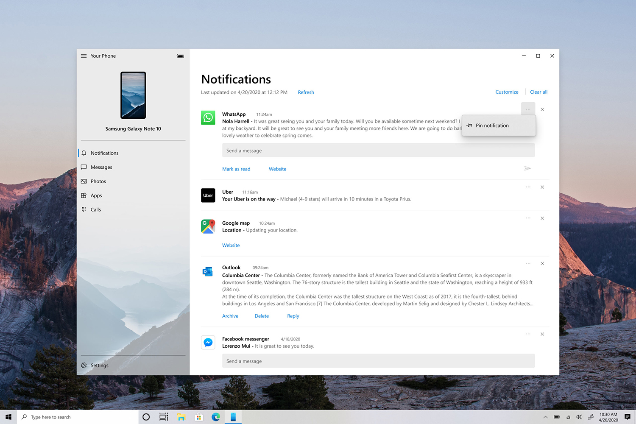Click the Uber app icon
Screen dimensions: 636x424
coord(208,195)
